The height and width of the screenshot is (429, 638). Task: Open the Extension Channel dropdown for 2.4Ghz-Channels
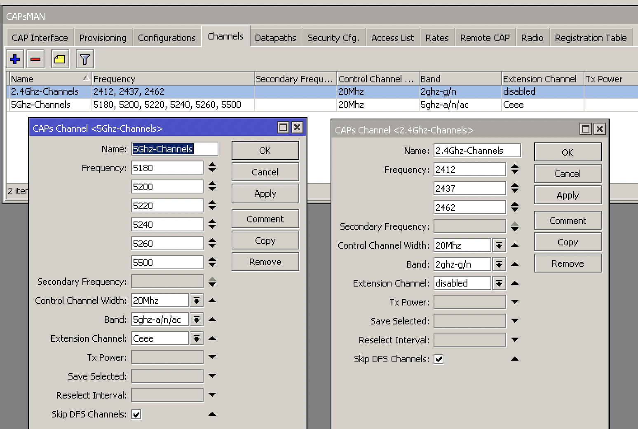pos(499,283)
